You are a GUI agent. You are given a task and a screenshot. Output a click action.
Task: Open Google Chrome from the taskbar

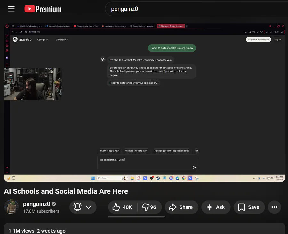pos(184,178)
